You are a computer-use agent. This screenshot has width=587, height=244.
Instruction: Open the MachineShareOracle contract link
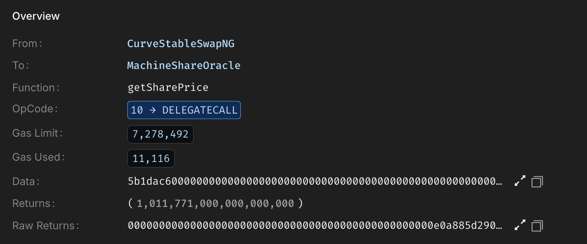[184, 65]
